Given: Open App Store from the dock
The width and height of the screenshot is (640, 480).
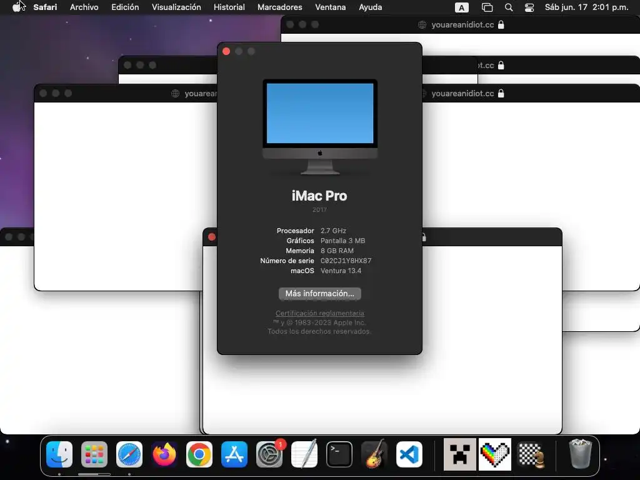Looking at the screenshot, I should [234, 454].
